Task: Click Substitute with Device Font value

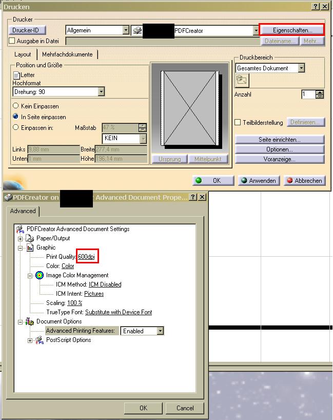Action: tap(119, 312)
